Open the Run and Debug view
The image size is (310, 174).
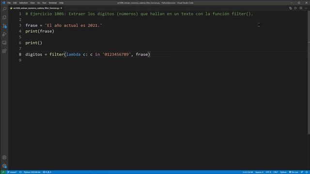coord(4,34)
